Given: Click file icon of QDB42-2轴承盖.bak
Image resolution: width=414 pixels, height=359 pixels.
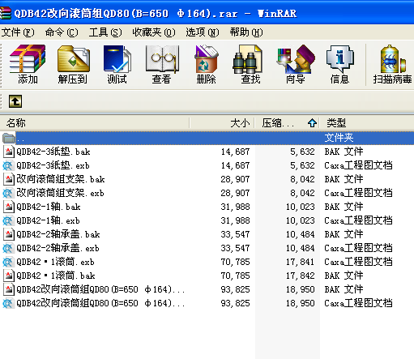Looking at the screenshot, I should 8,234.
